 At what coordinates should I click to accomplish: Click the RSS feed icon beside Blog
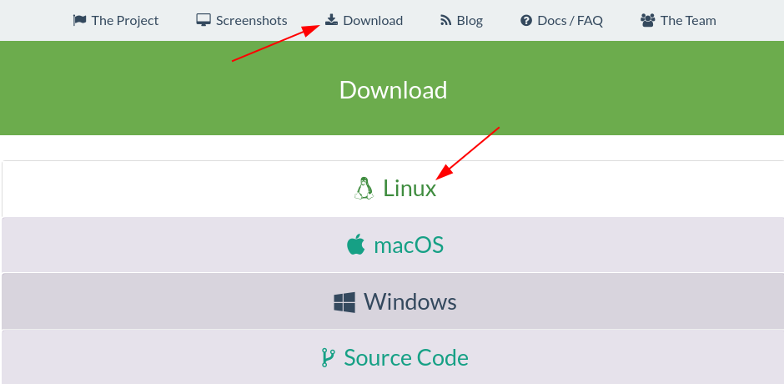coord(445,21)
